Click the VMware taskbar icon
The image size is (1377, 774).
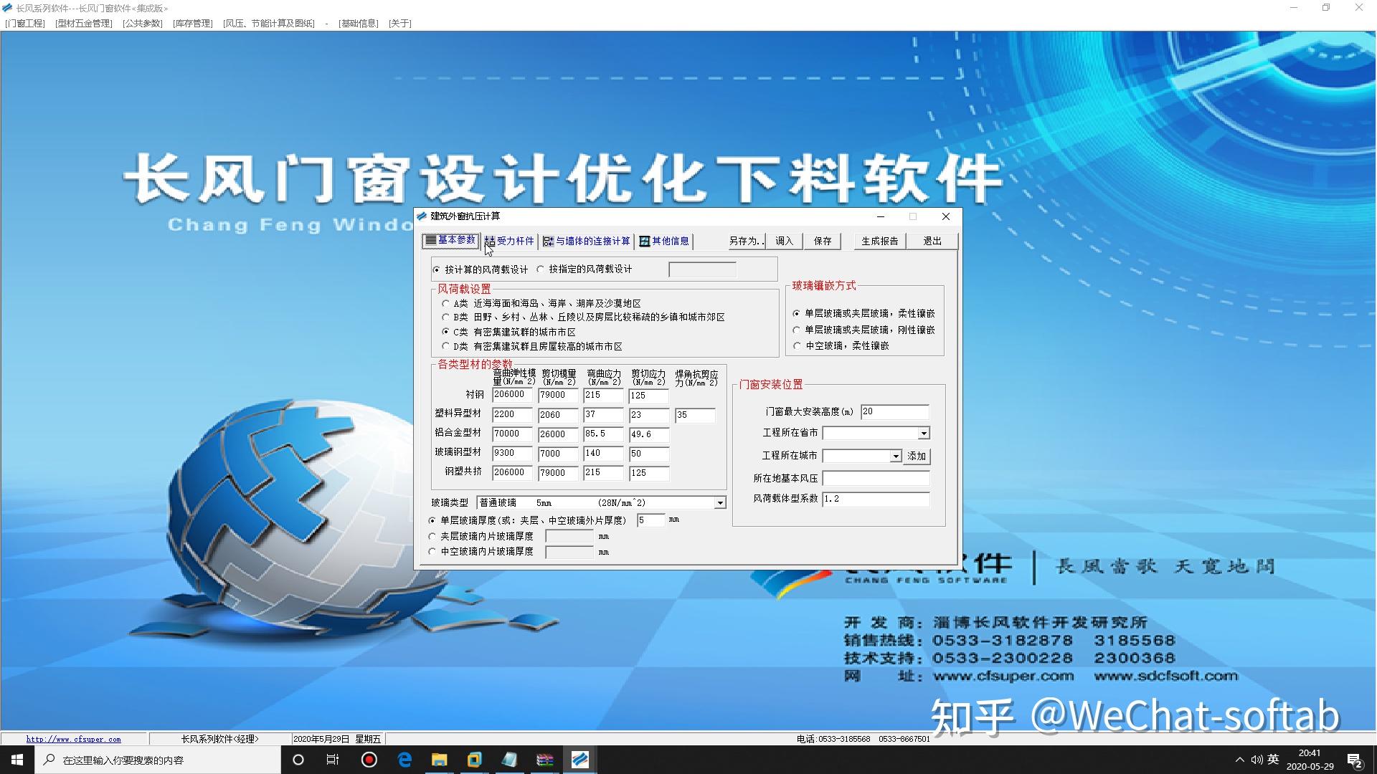474,760
